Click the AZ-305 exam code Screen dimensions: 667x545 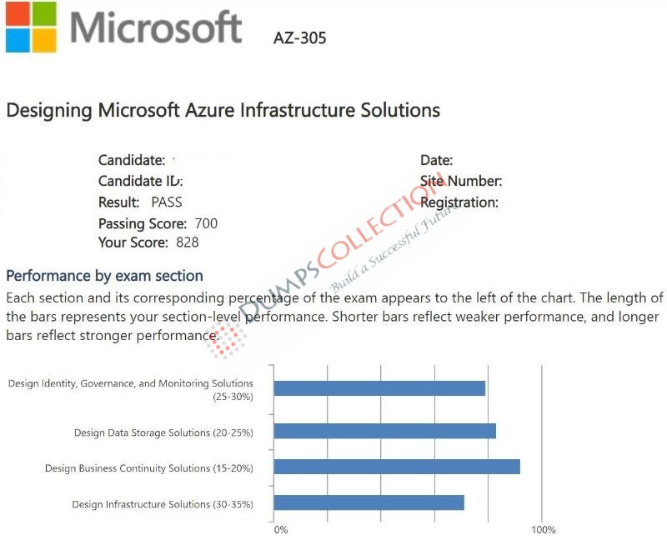(300, 37)
